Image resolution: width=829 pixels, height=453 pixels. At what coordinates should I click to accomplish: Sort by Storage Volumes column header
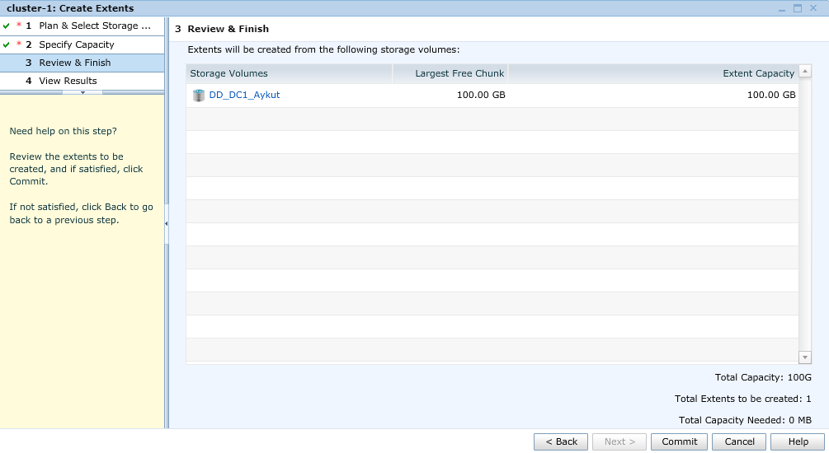289,73
